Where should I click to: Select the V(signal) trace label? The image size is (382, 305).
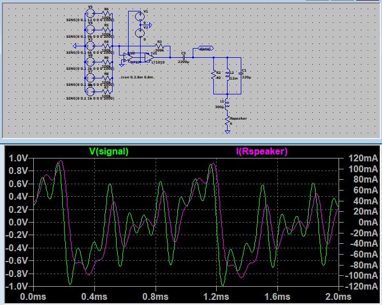click(x=109, y=152)
